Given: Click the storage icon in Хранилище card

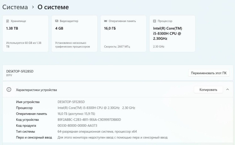Looking at the screenshot, I should coord(8,21).
